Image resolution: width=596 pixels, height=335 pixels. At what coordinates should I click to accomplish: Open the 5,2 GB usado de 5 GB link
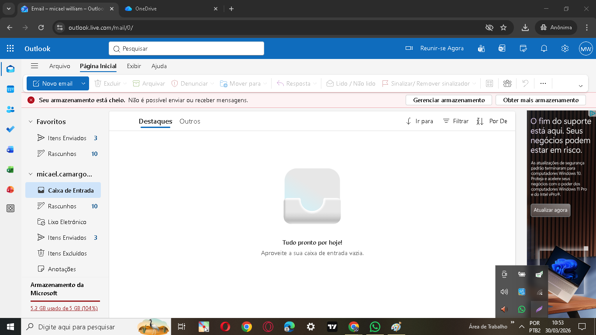[x=64, y=308]
